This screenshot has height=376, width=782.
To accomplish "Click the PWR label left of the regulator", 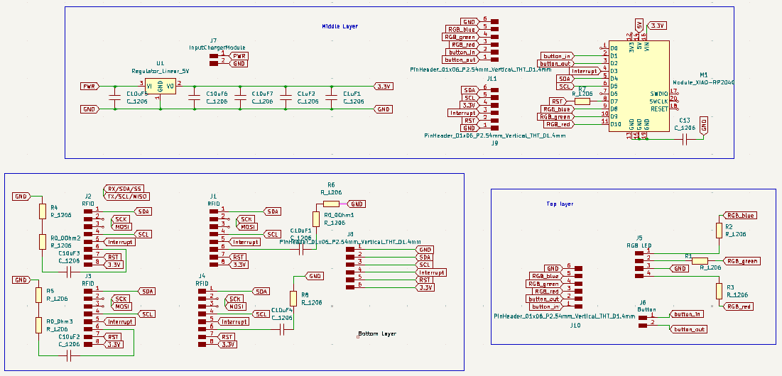I will tap(90, 87).
